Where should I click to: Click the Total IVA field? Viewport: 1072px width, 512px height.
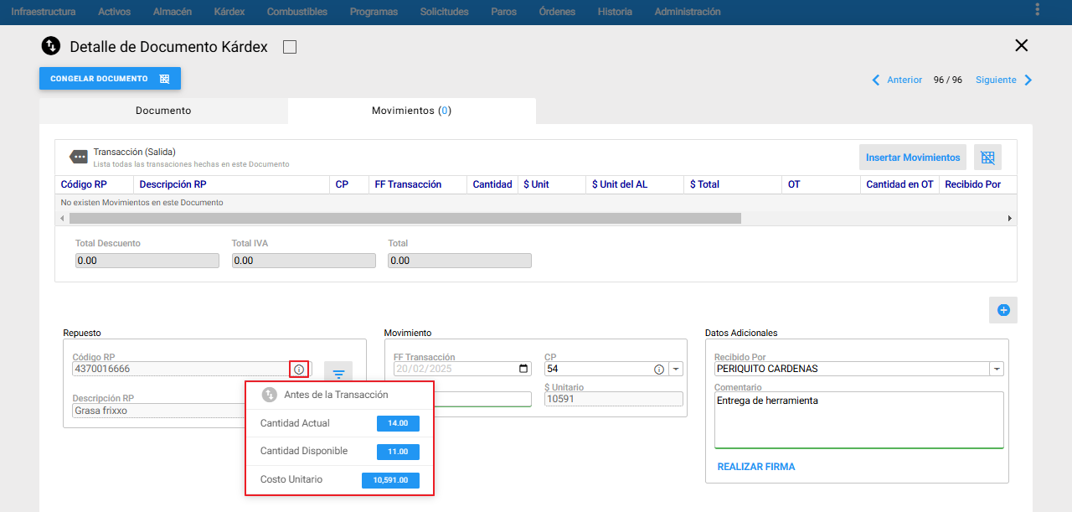click(x=303, y=261)
